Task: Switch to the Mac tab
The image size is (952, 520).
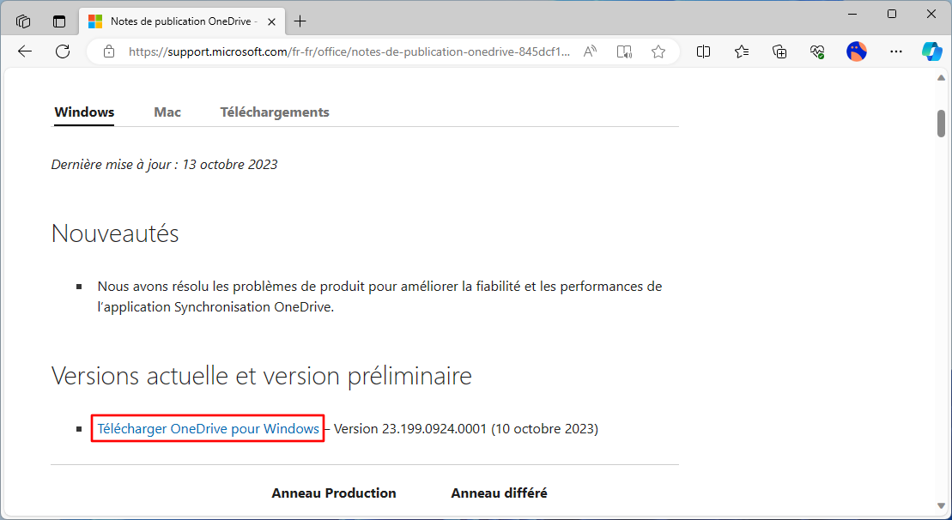Action: click(x=167, y=112)
